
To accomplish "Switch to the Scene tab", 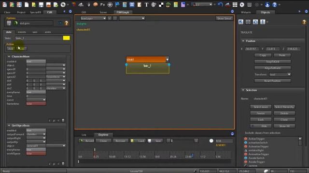I will click(103, 12).
